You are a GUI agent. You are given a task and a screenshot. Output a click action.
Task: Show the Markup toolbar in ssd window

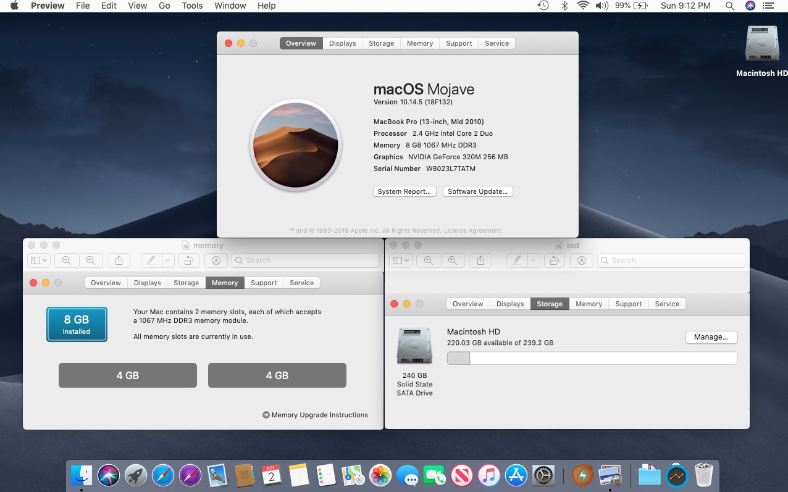(x=581, y=261)
